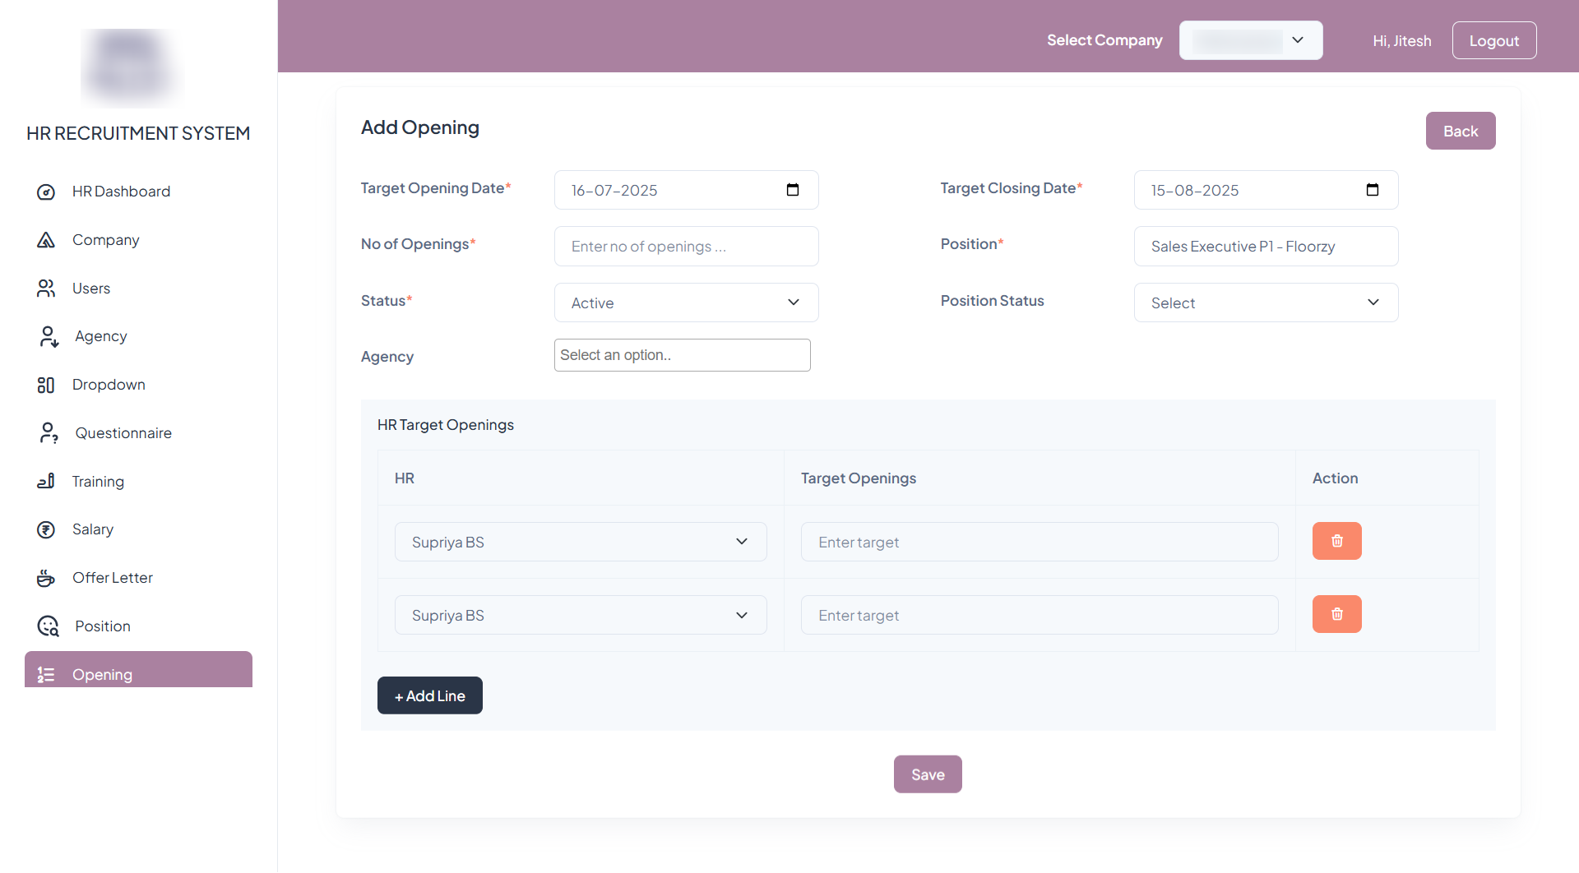Click the Company triangle icon in sidebar
The height and width of the screenshot is (873, 1579).
pyautogui.click(x=46, y=240)
